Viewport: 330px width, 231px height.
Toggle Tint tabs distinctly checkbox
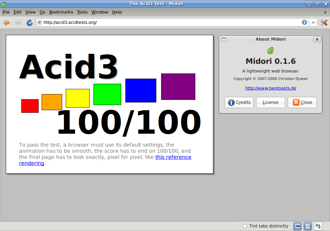245,226
